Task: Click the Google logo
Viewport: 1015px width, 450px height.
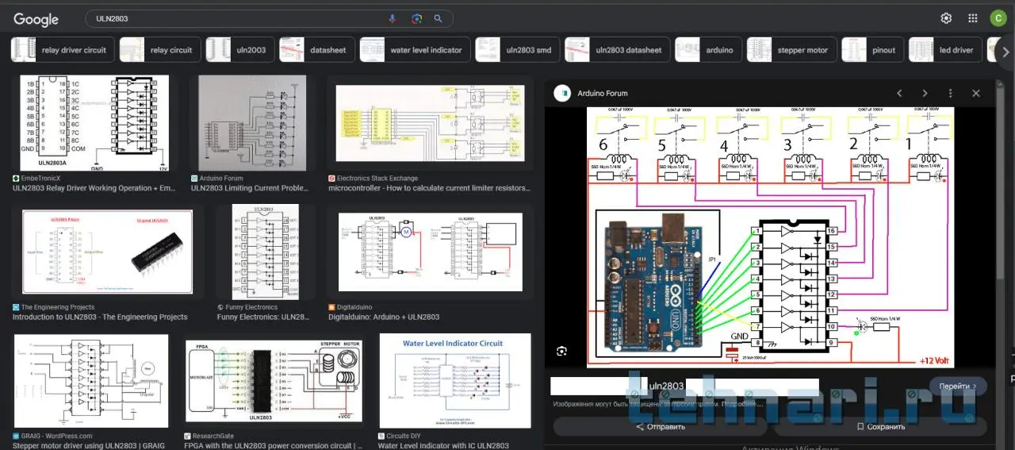Action: [x=36, y=19]
